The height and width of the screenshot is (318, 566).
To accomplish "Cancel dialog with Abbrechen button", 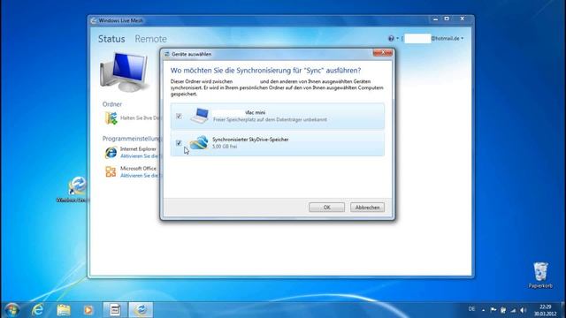I will [x=367, y=208].
